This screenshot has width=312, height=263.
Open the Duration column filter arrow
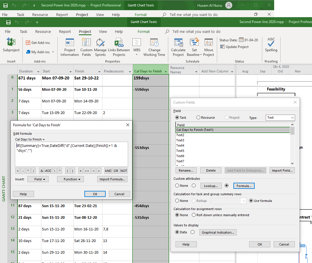[x=38, y=72]
